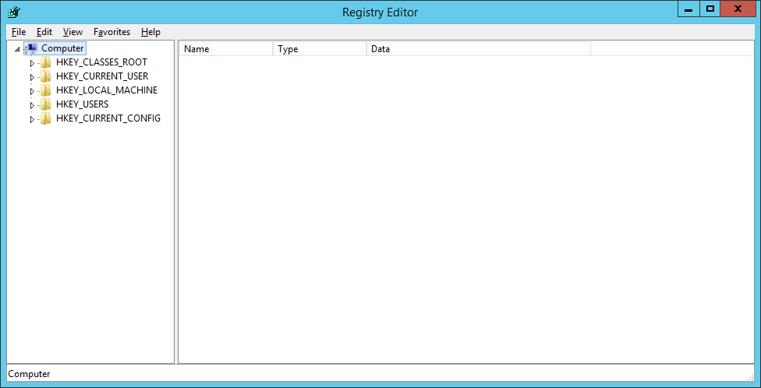Click the HKEY_CURRENT_USER folder icon
The height and width of the screenshot is (388, 761).
pos(46,76)
